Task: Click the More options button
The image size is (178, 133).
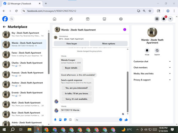Action: pyautogui.click(x=109, y=44)
